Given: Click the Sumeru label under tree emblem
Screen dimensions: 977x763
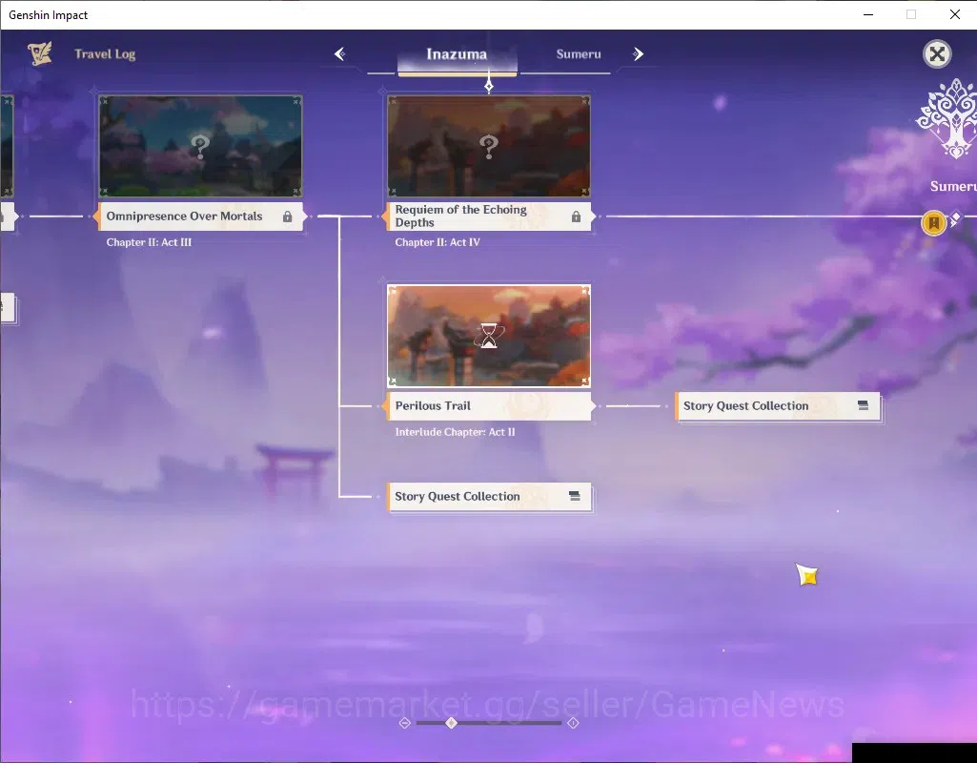Looking at the screenshot, I should coord(953,186).
